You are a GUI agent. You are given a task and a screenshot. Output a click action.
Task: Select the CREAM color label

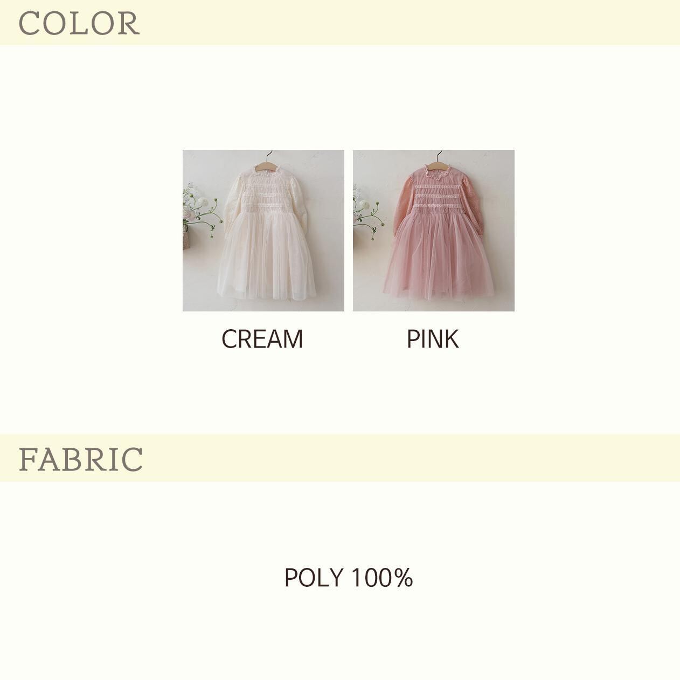pyautogui.click(x=262, y=339)
